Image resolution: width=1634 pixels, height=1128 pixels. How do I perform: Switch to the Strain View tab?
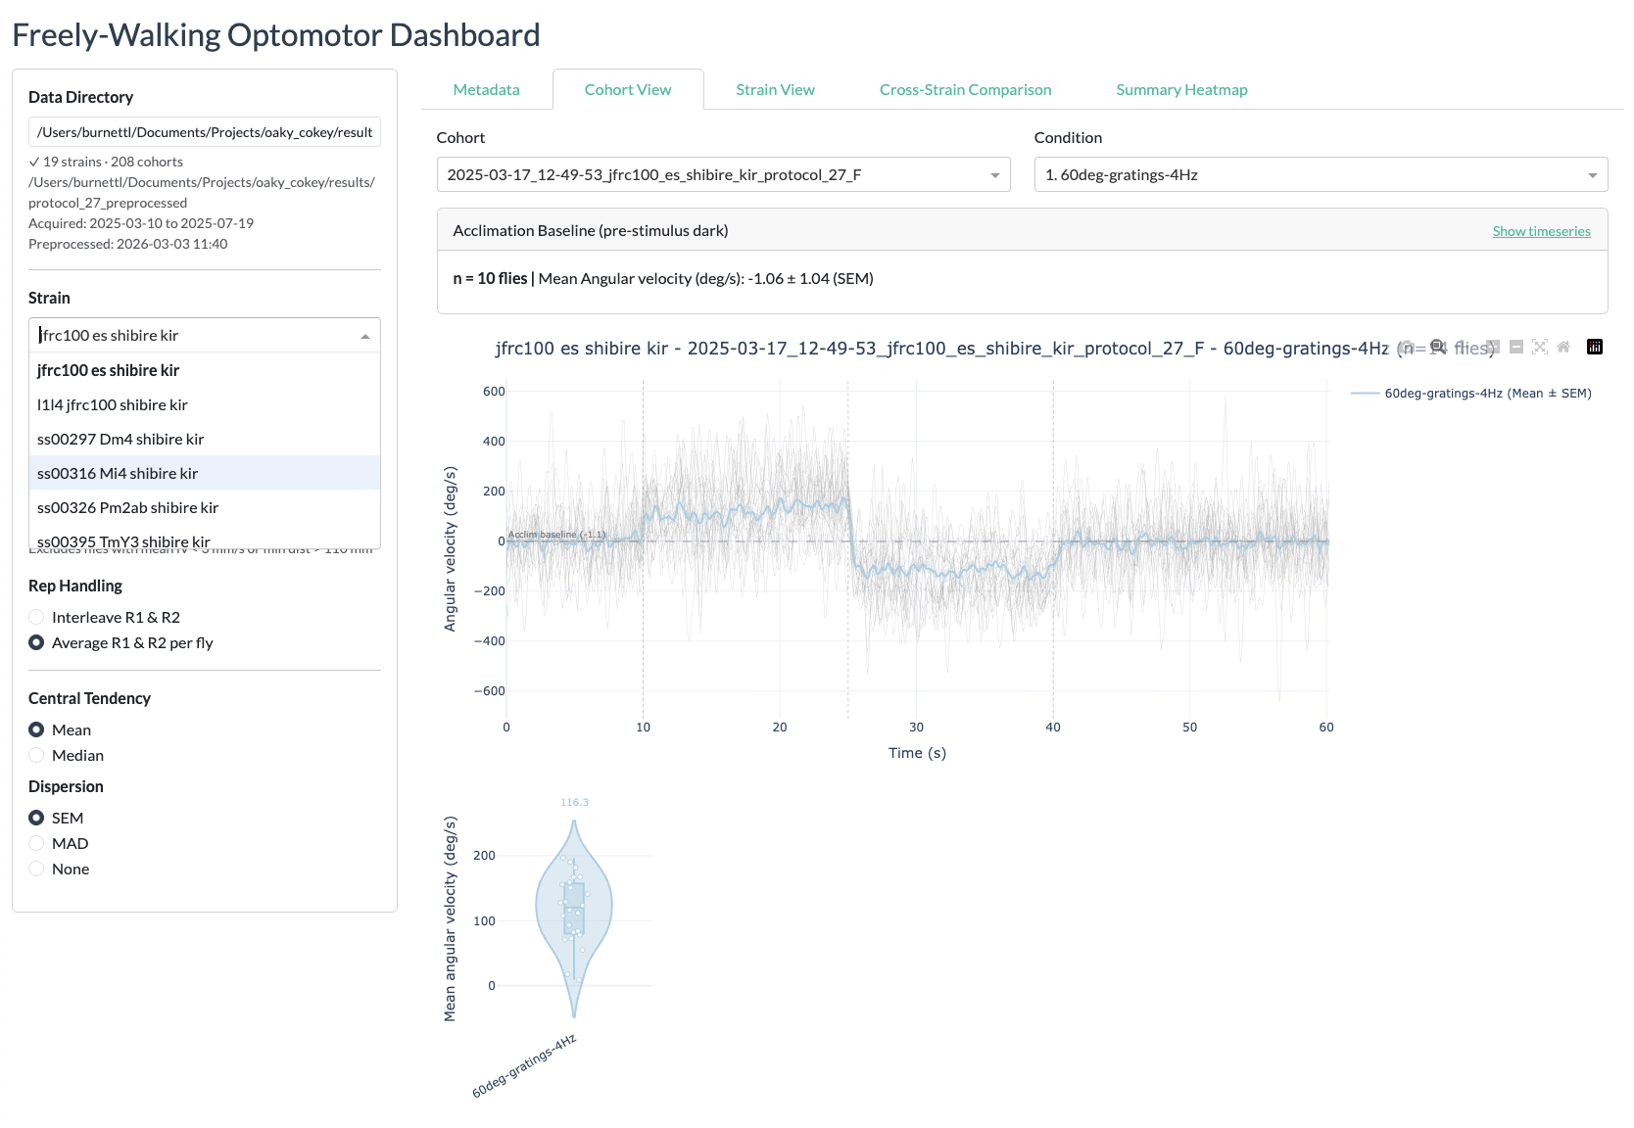pos(775,90)
